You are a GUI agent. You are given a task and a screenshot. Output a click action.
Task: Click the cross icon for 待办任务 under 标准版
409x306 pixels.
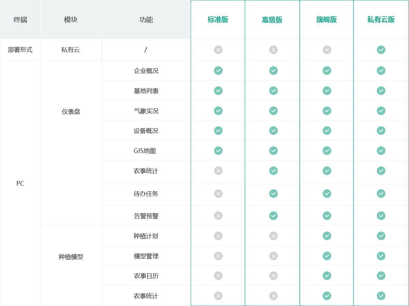point(218,194)
